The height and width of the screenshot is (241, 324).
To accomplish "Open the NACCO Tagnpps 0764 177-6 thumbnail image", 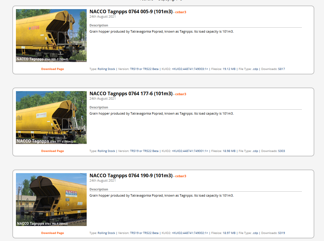I will 51,117.
